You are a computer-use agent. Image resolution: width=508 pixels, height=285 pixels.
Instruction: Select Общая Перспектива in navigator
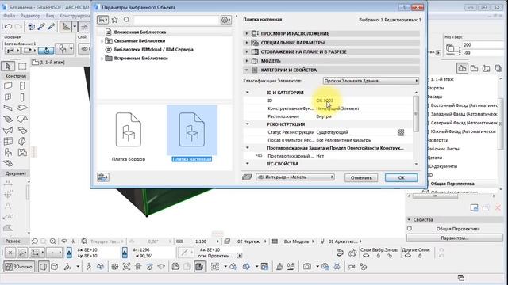(x=452, y=184)
